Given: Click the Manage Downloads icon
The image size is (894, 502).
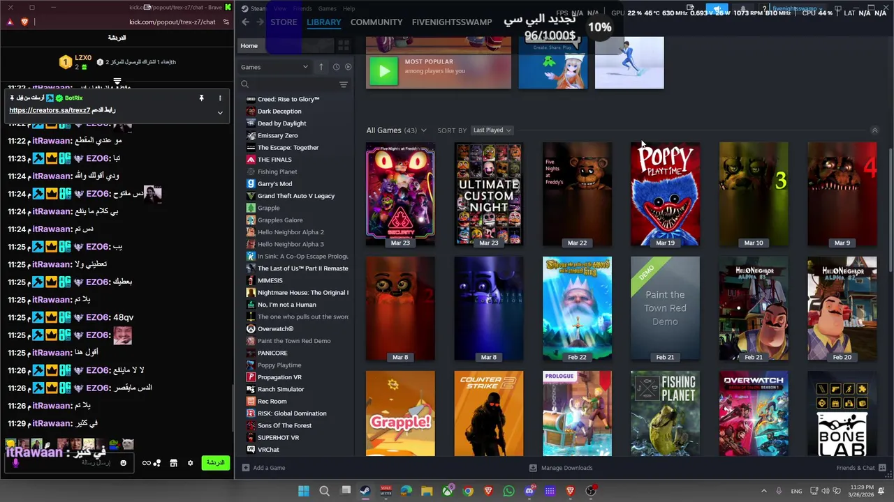Looking at the screenshot, I should pyautogui.click(x=533, y=468).
